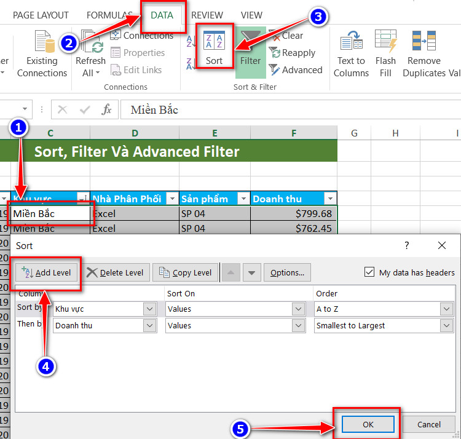Image resolution: width=461 pixels, height=439 pixels.
Task: Open Sort dialog help question mark
Action: 407,245
